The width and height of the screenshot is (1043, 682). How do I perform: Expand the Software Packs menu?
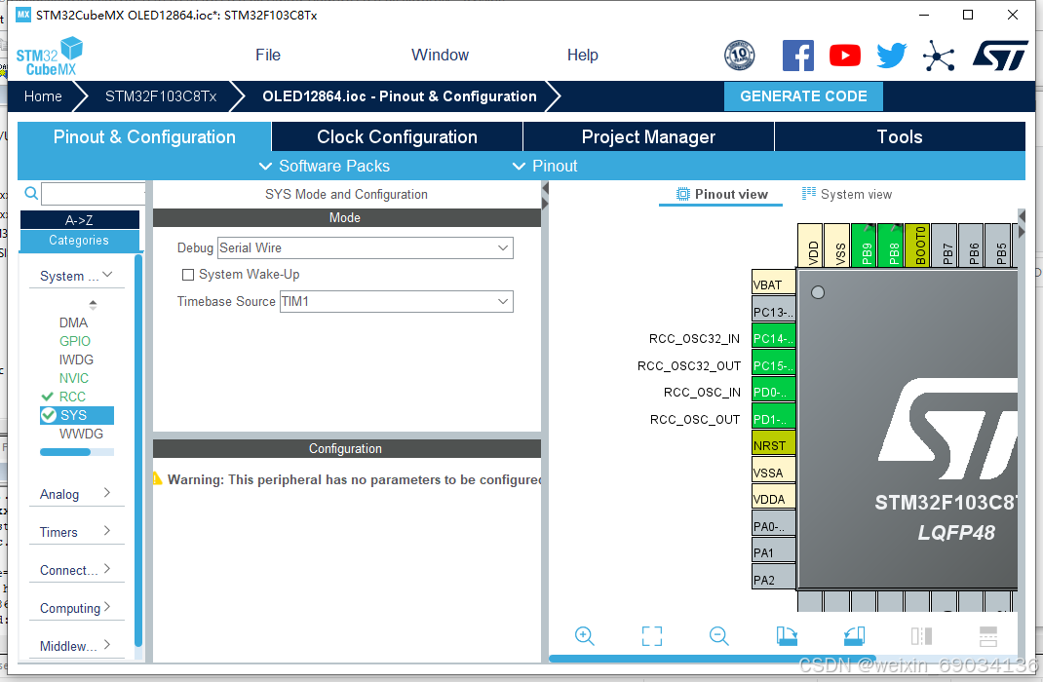(x=324, y=166)
